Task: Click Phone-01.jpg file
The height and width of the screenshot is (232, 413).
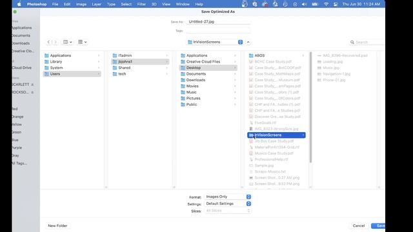Action: point(334,80)
